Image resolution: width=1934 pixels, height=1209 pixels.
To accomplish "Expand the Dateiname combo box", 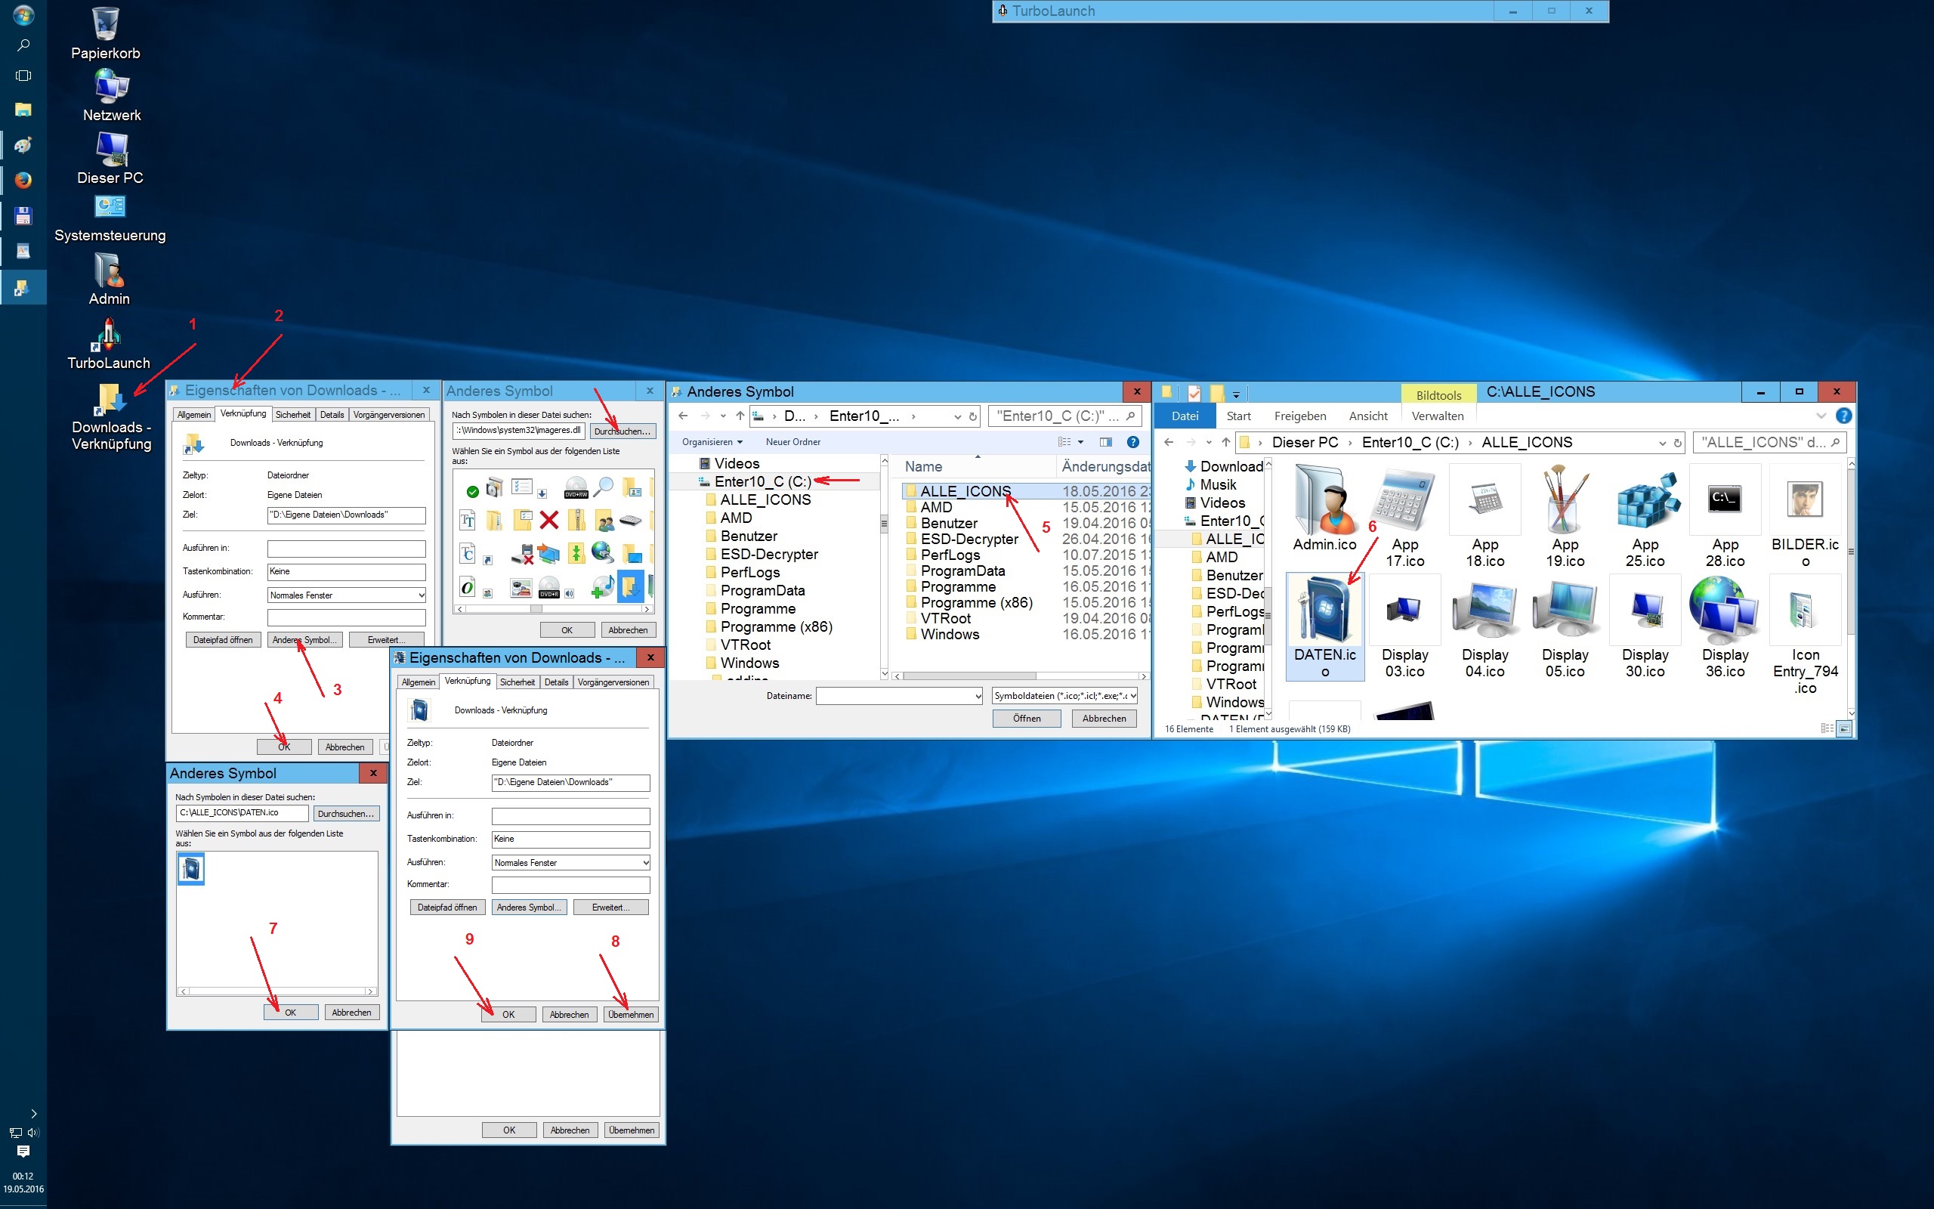I will point(978,697).
